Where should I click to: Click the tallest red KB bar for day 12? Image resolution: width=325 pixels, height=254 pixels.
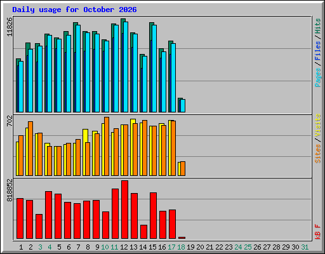pyautogui.click(x=125, y=210)
